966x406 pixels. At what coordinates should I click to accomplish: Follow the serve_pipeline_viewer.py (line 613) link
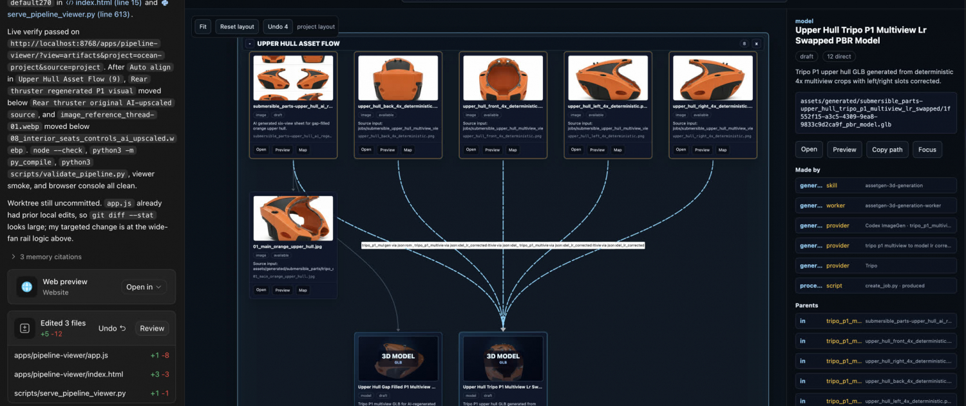70,14
